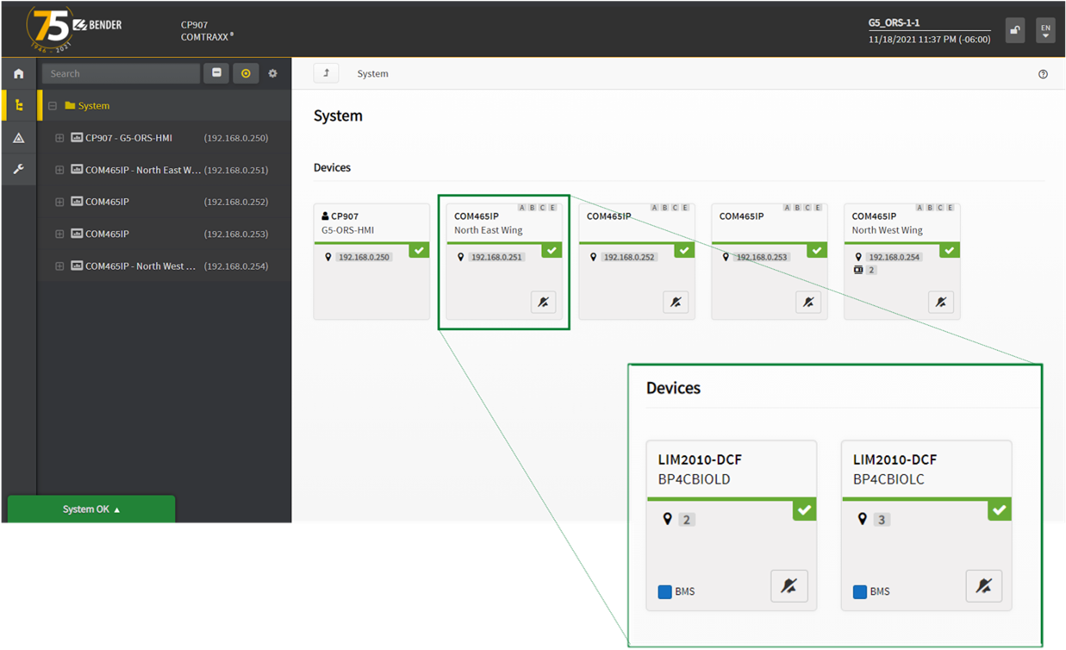Click the collapse-all minus button beside search
Screen dimensions: 1066x650
(216, 74)
